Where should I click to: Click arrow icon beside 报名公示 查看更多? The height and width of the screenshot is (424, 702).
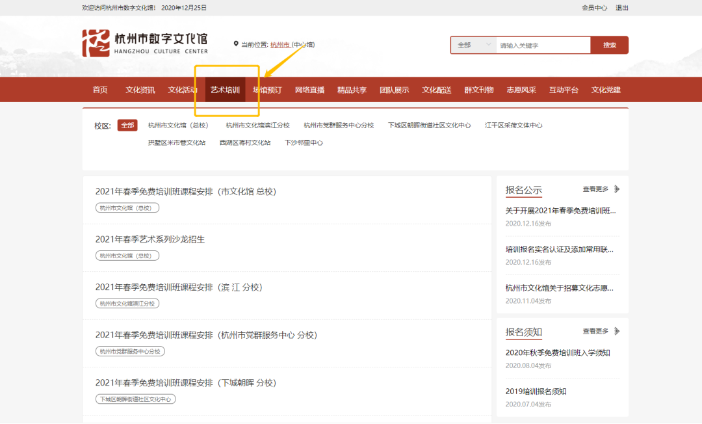tap(617, 189)
